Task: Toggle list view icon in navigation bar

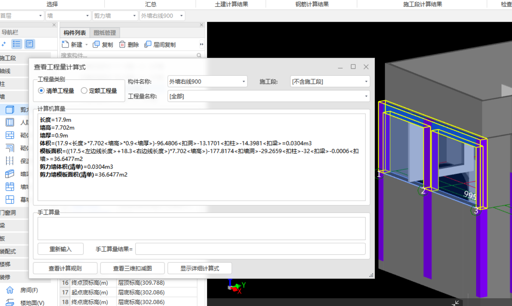Action: click(x=17, y=44)
